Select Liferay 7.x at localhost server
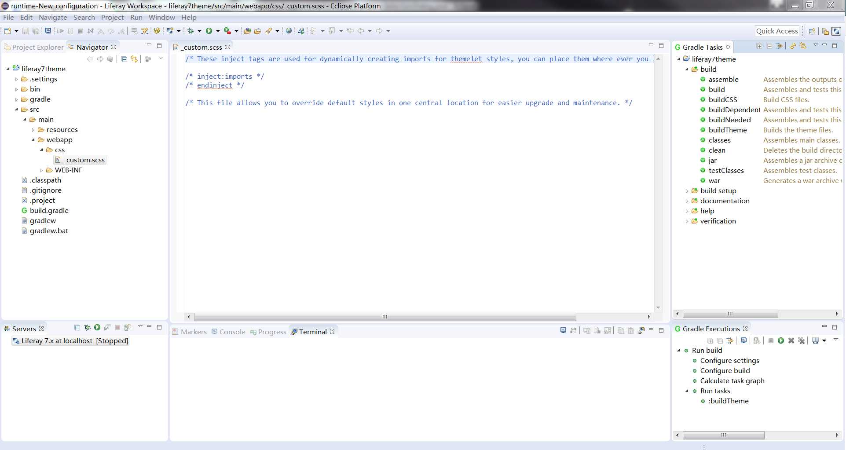Image resolution: width=846 pixels, height=450 pixels. click(x=70, y=341)
